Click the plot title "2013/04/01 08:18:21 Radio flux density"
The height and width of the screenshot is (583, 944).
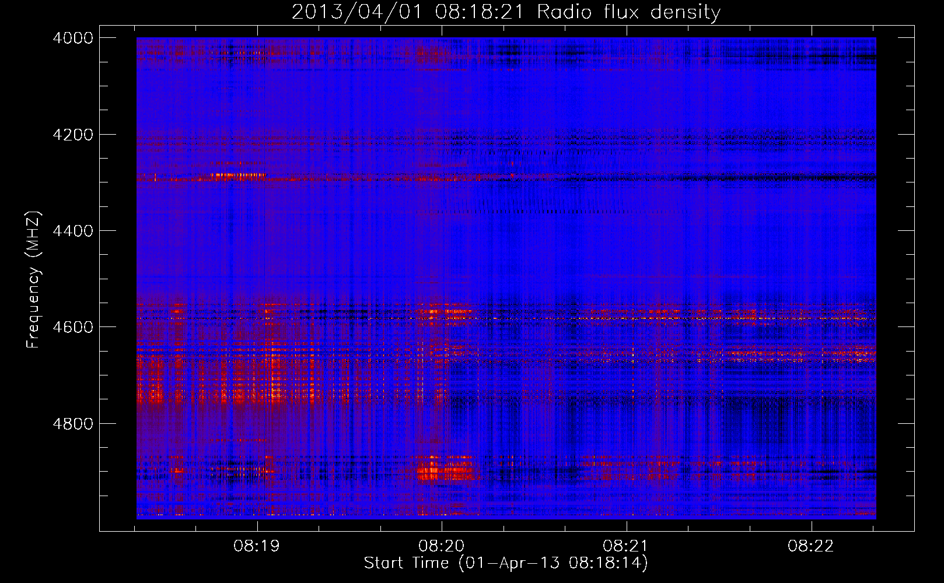click(x=506, y=12)
